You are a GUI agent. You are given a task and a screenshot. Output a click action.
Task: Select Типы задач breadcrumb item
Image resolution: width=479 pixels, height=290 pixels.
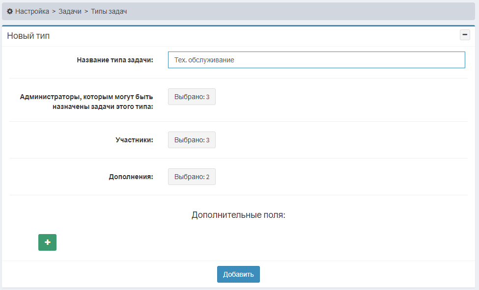[109, 11]
